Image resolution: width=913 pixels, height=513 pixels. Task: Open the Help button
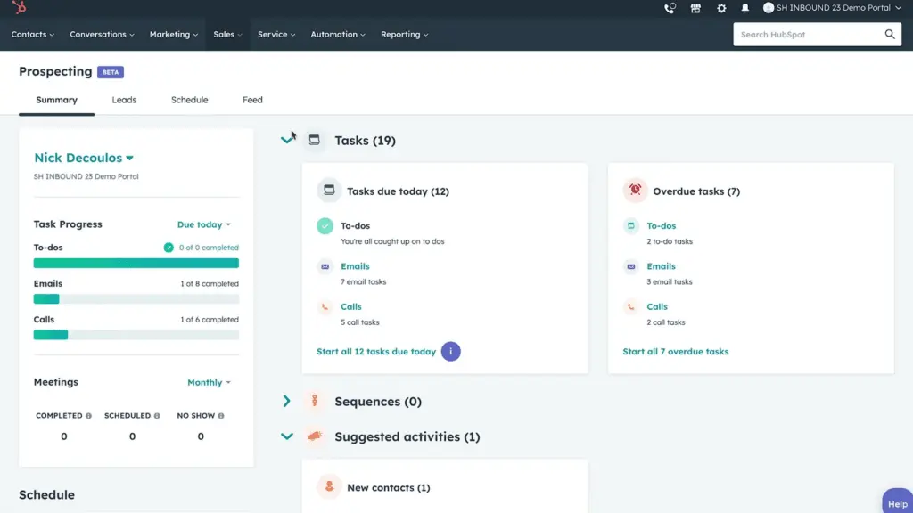click(x=897, y=501)
